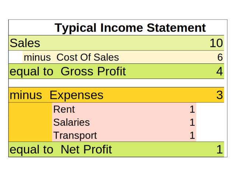Click the Cost Of Sales value 6

click(220, 57)
